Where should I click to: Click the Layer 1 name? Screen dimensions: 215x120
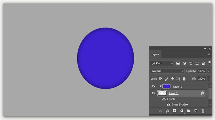click(178, 87)
